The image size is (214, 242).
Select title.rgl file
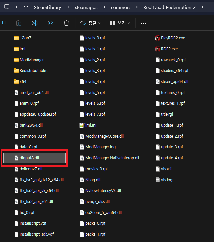[165, 114]
